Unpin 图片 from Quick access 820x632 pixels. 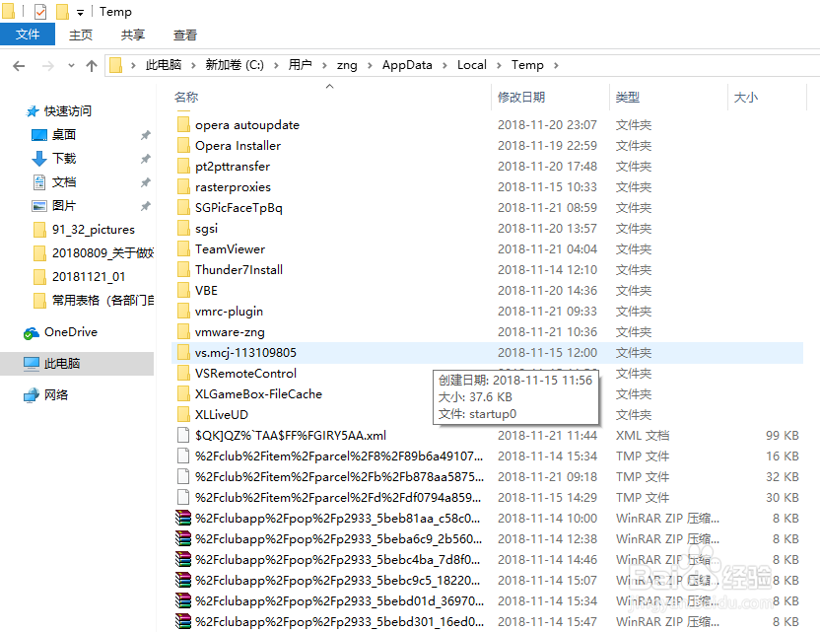146,205
